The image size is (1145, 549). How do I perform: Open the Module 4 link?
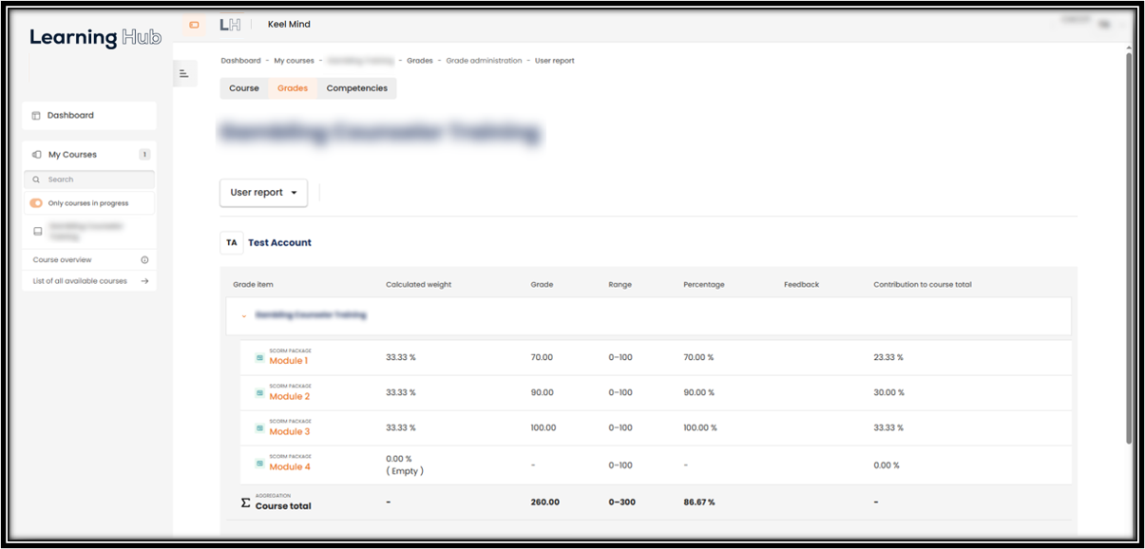tap(290, 467)
